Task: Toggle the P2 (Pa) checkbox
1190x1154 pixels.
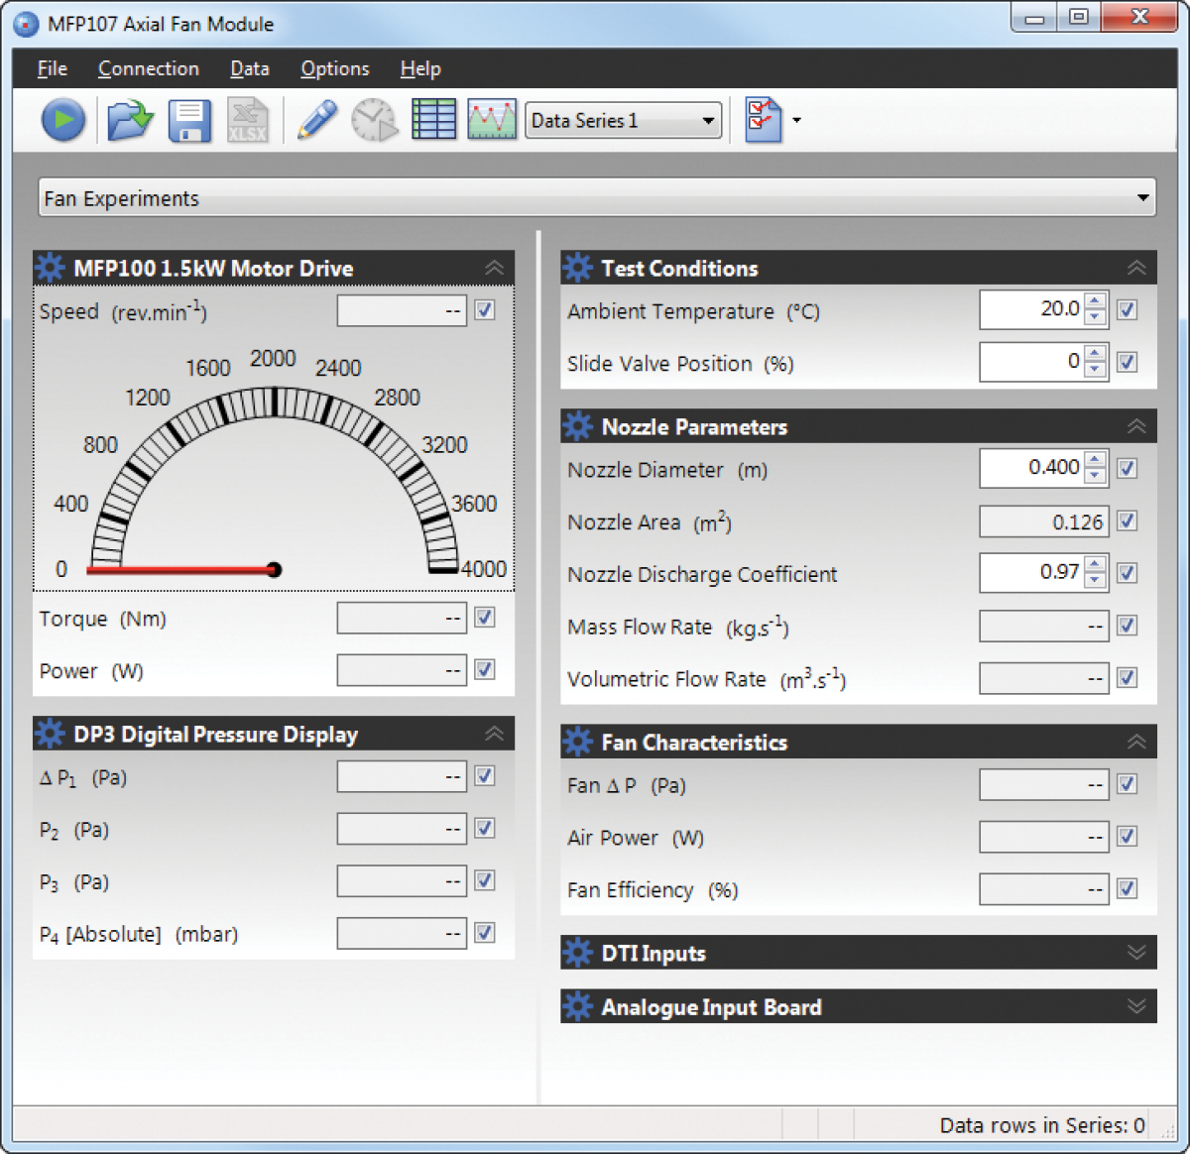Action: click(485, 828)
